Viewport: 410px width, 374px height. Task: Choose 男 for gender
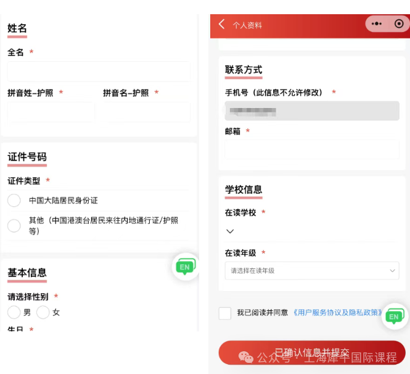click(x=14, y=312)
